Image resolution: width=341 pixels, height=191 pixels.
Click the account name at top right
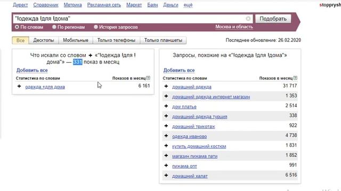coord(330,5)
